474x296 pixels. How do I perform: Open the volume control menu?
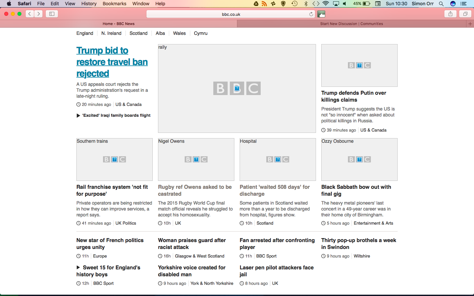tap(345, 4)
